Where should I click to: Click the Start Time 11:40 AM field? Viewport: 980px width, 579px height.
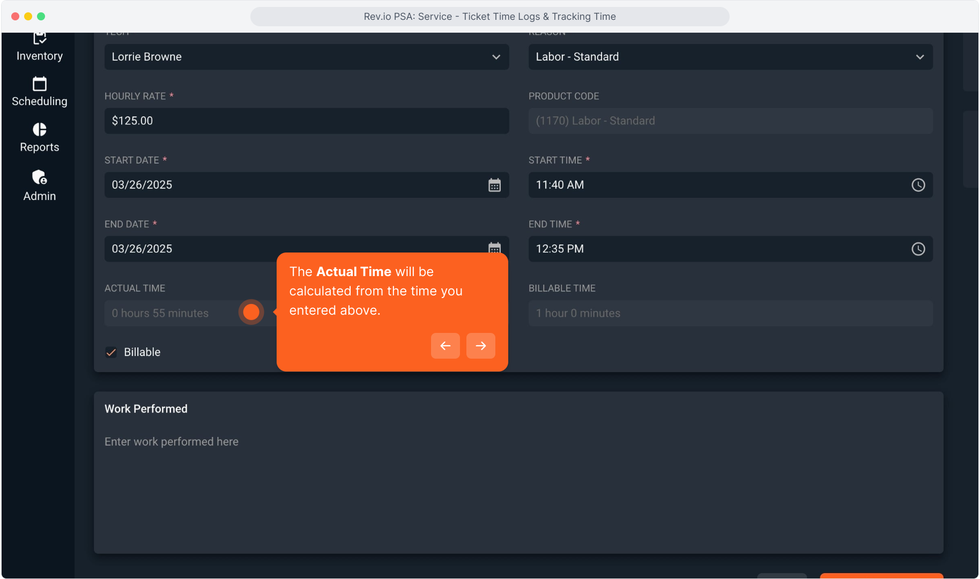(713, 185)
